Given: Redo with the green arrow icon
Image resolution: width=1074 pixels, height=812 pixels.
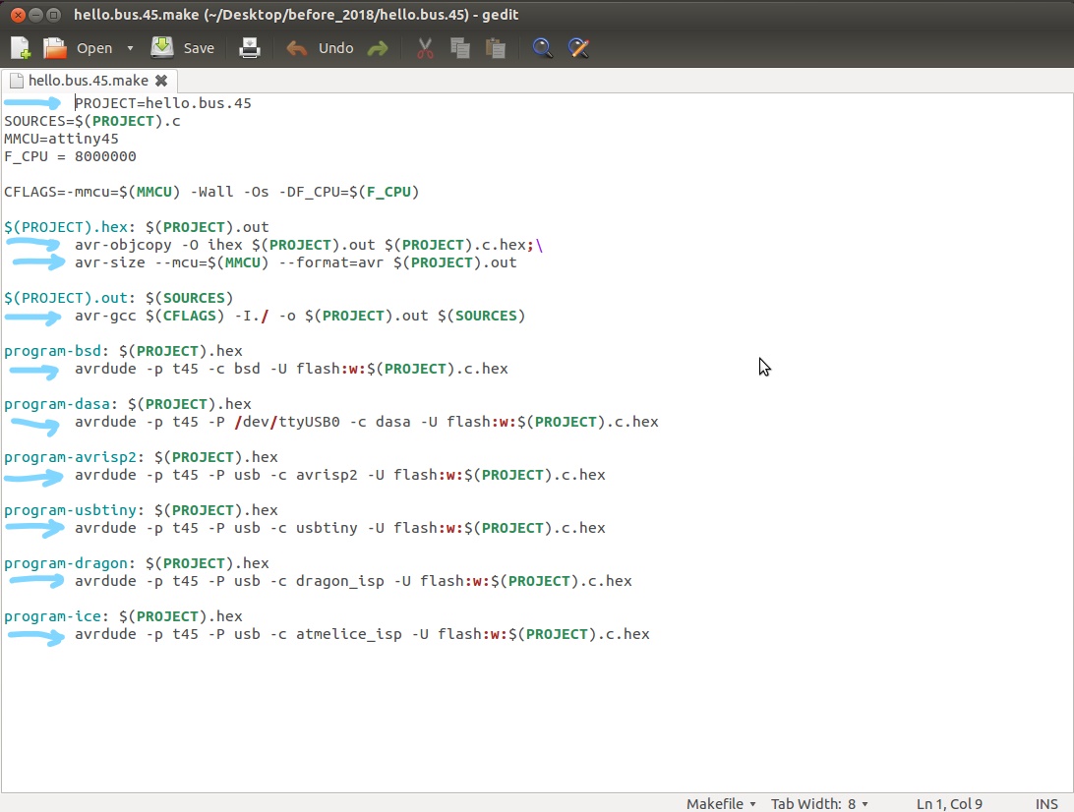Looking at the screenshot, I should pyautogui.click(x=378, y=48).
